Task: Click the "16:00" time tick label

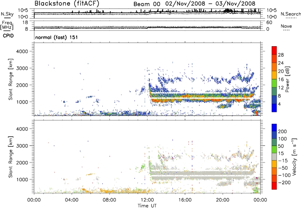Action: (185, 200)
